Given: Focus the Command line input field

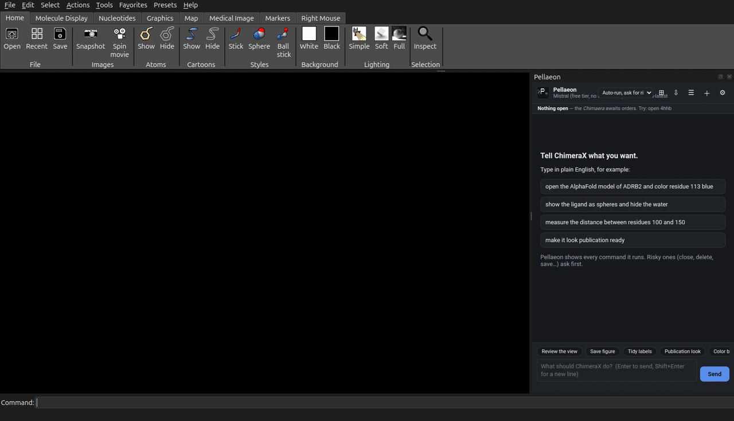Looking at the screenshot, I should (385, 403).
